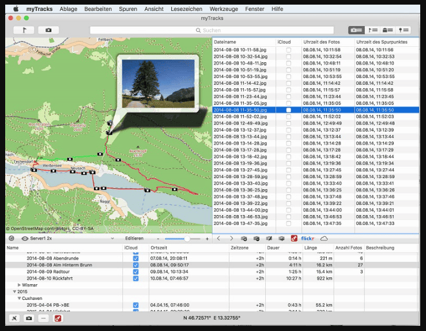Toggle iCloud checkbox for 2014-08-08 10-32-54.jpg
426x331 pixels.
pos(289,57)
